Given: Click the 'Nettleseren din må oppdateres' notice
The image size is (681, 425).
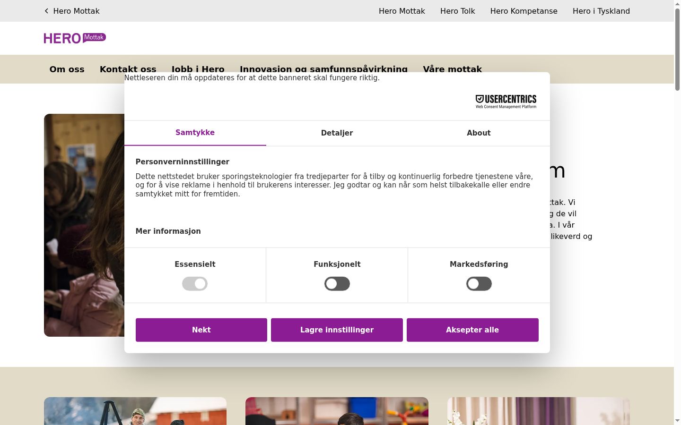Looking at the screenshot, I should coord(252,77).
